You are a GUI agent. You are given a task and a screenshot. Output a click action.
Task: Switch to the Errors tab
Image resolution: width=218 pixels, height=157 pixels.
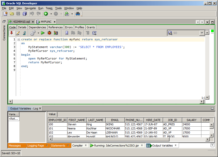[x=69, y=27]
